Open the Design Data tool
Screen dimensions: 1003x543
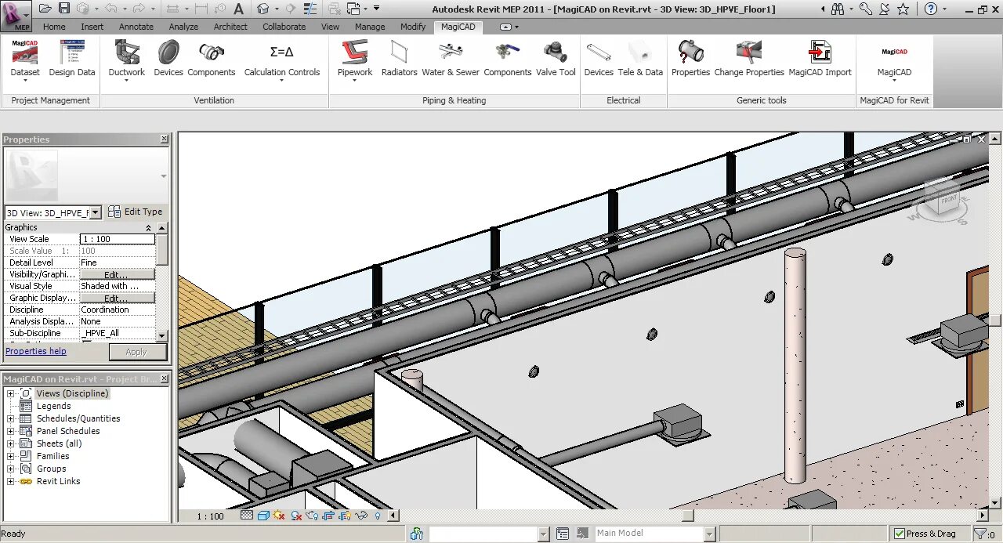(x=72, y=60)
